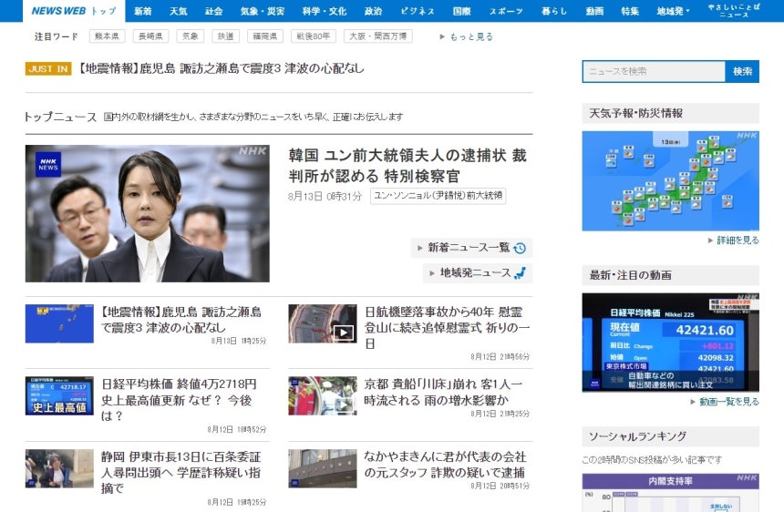The height and width of the screenshot is (512, 784).
Task: Open the weather forecast map of Japan
Action: (670, 180)
